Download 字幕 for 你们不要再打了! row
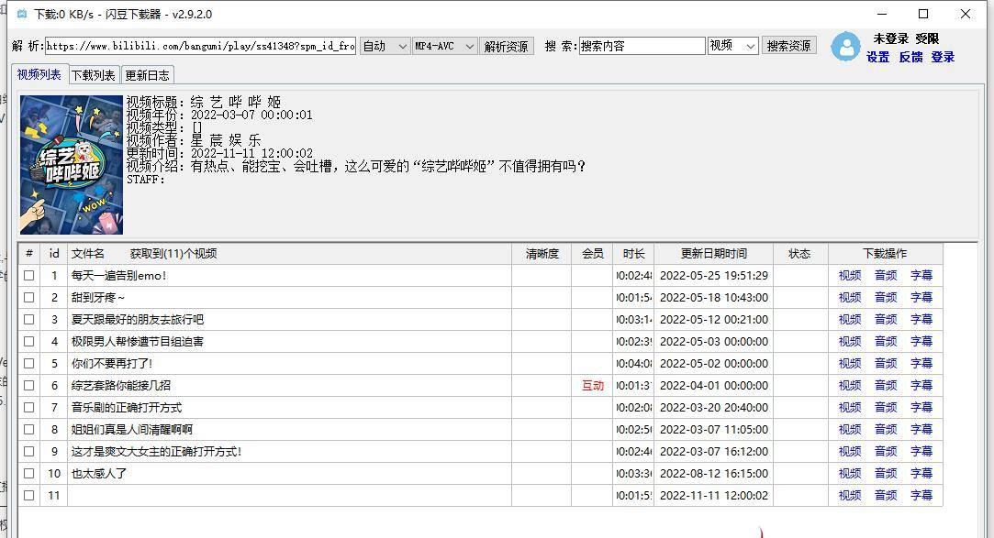 (x=921, y=364)
